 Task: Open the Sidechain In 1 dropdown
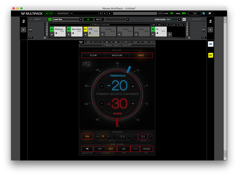[x=180, y=19]
